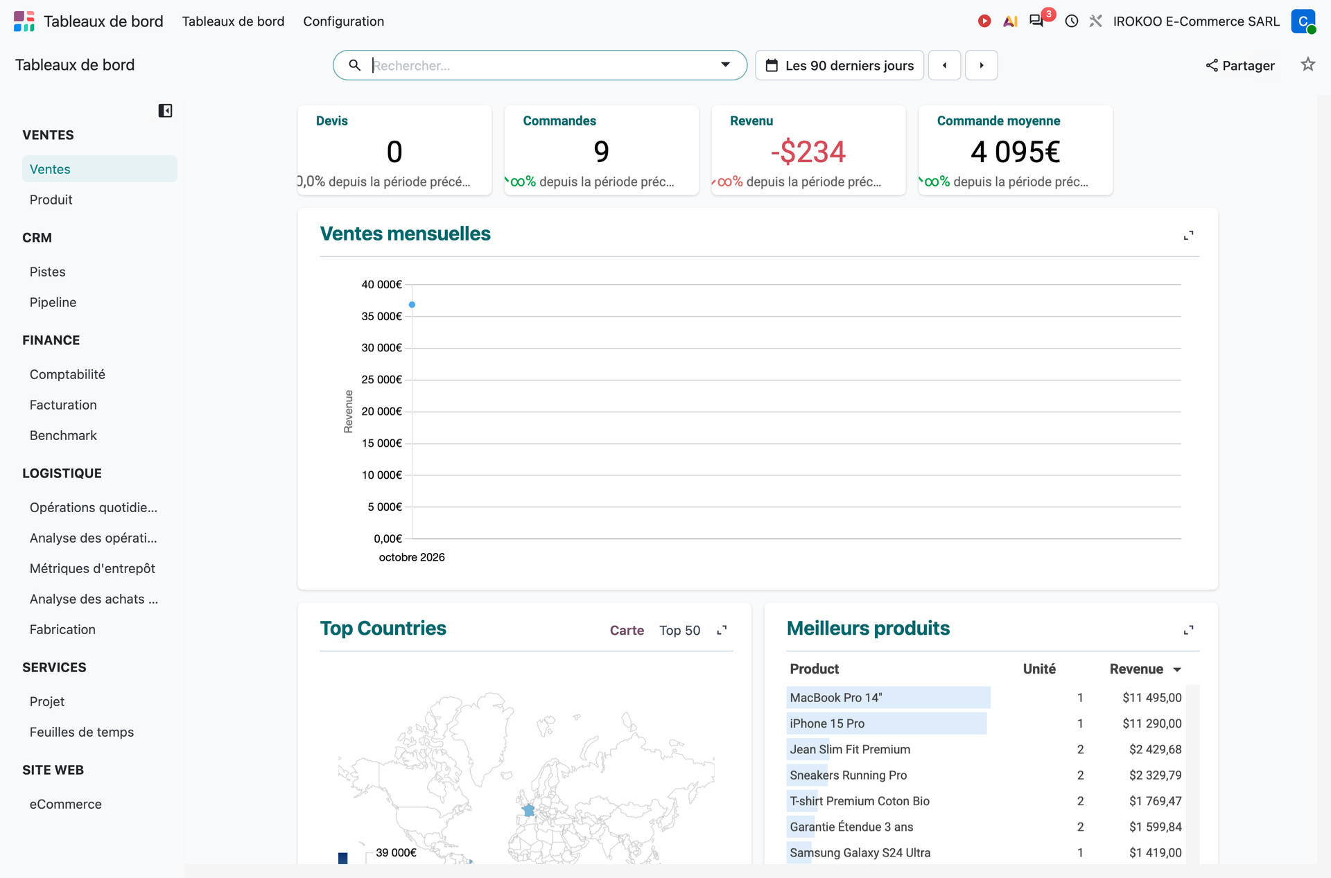Select Ventes dashboard in sidebar
The height and width of the screenshot is (878, 1331).
coord(100,169)
